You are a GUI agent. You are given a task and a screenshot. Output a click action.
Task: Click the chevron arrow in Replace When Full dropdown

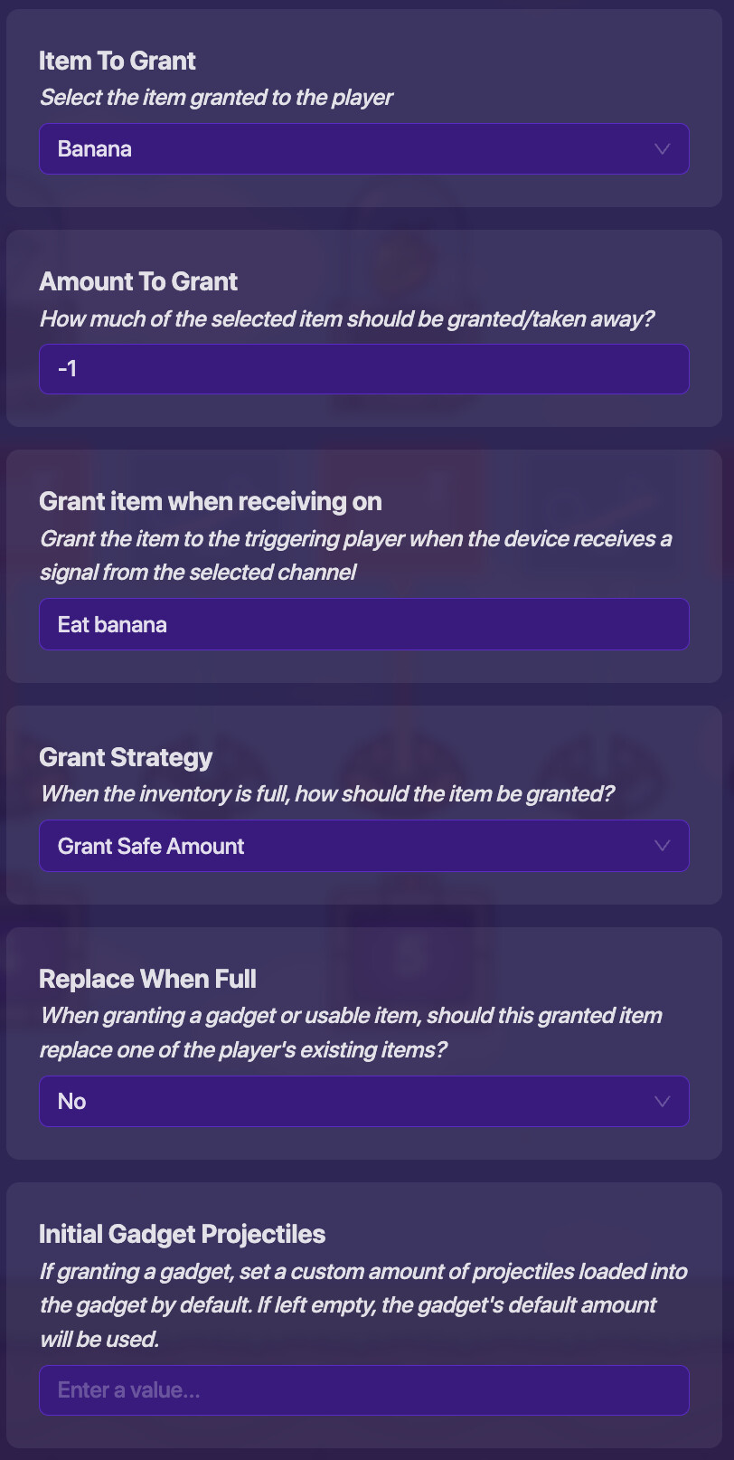tap(662, 1101)
